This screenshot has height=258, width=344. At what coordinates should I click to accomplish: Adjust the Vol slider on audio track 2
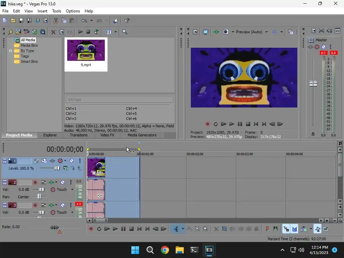[x=41, y=189]
